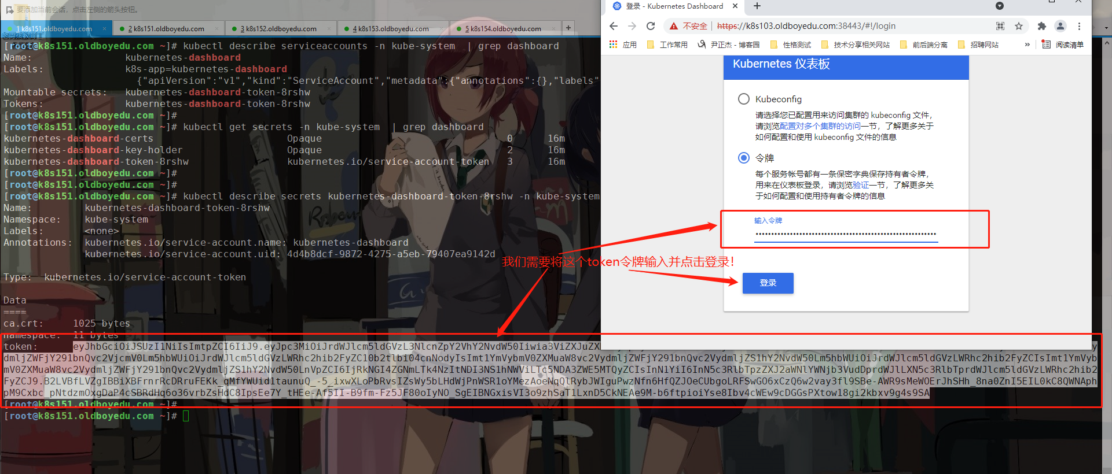Add a new terminal session tab
This screenshot has height=474, width=1112.
[x=568, y=28]
